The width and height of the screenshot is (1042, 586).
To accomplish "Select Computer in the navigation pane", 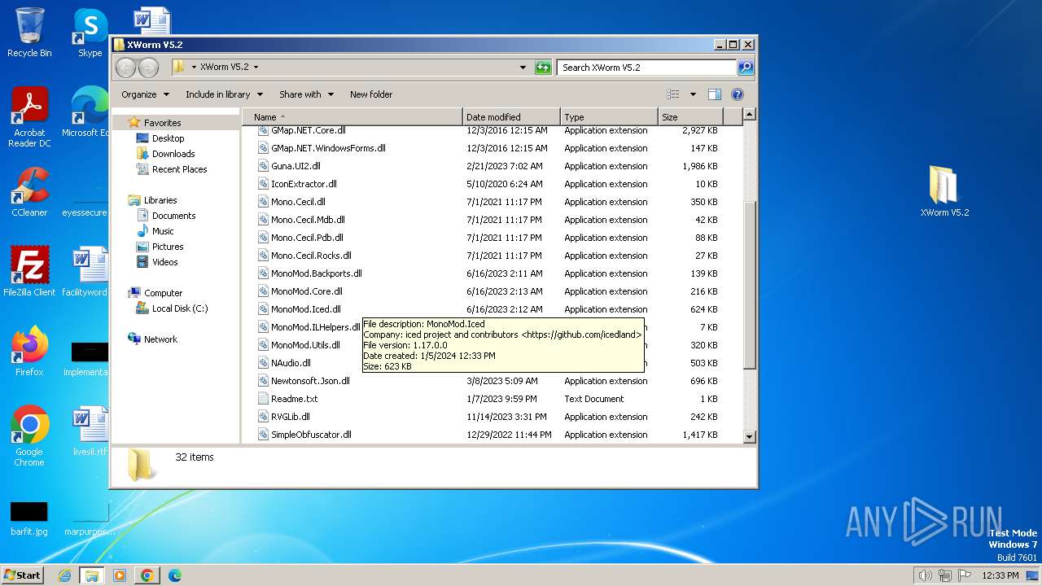I will [163, 293].
